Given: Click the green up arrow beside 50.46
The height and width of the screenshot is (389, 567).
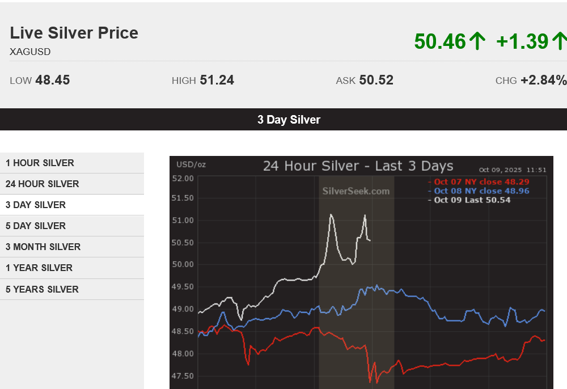Looking at the screenshot, I should [477, 41].
